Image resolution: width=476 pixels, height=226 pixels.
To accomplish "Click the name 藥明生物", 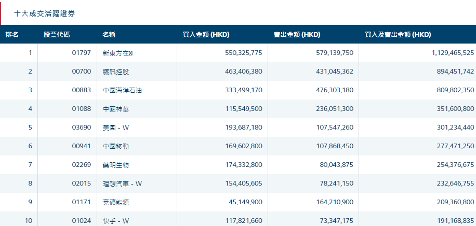I will click(116, 165).
